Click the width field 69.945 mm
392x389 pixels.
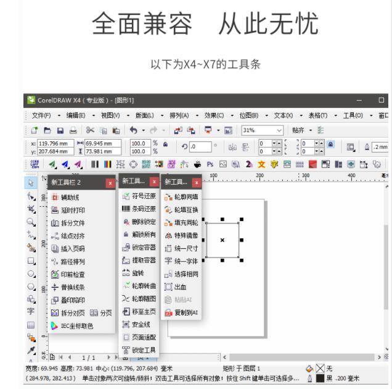tap(103, 143)
